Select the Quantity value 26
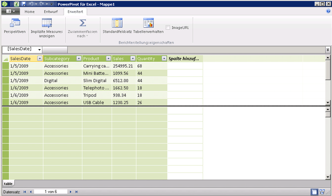Image resolution: width=332 pixels, height=196 pixels. [x=152, y=103]
